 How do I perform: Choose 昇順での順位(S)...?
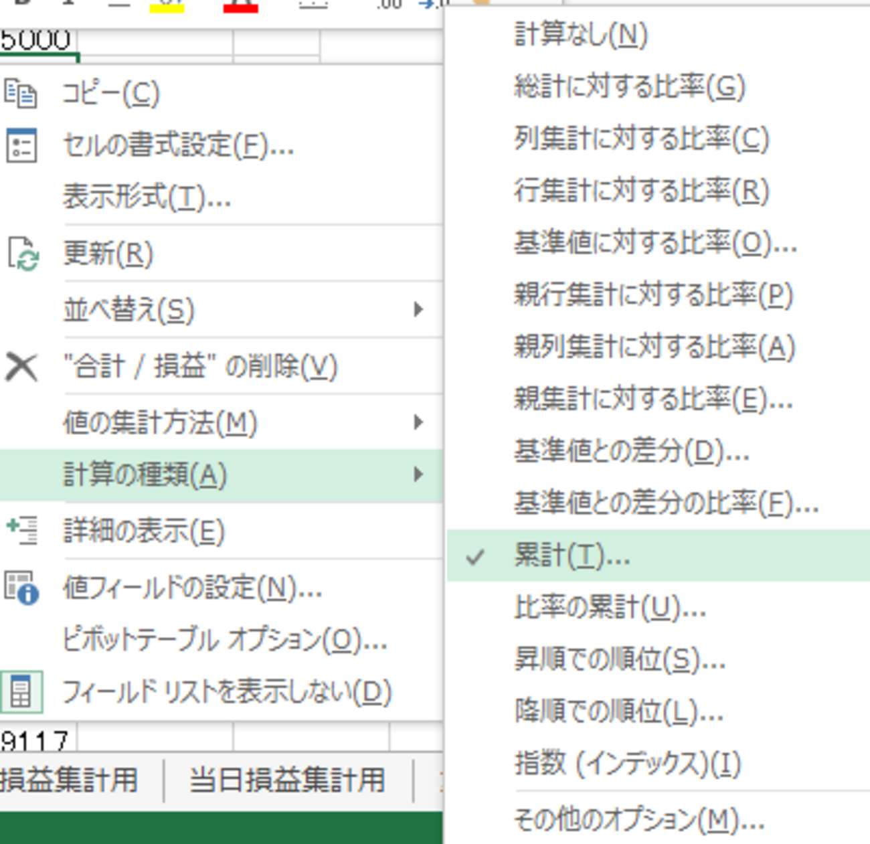(x=659, y=659)
